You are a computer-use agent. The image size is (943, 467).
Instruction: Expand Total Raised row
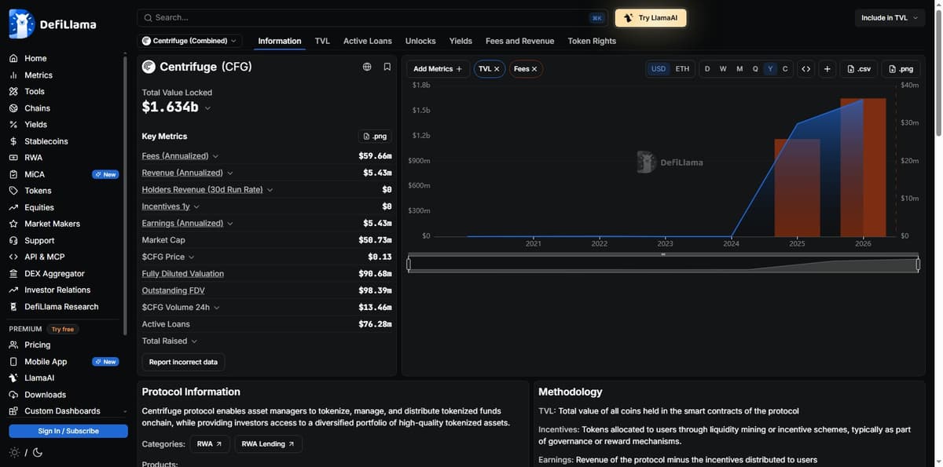tap(193, 341)
